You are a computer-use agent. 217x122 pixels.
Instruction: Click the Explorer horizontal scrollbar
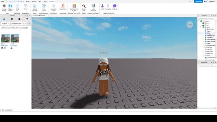pyautogui.click(x=206, y=60)
